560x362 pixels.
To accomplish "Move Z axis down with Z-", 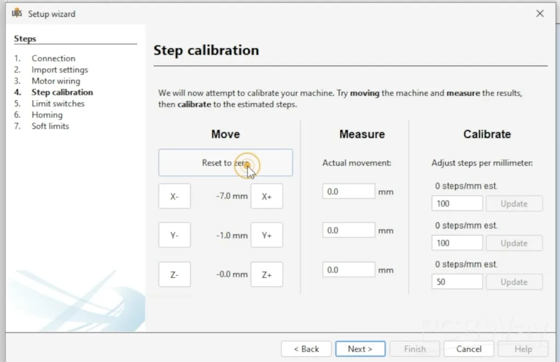I will tap(174, 274).
